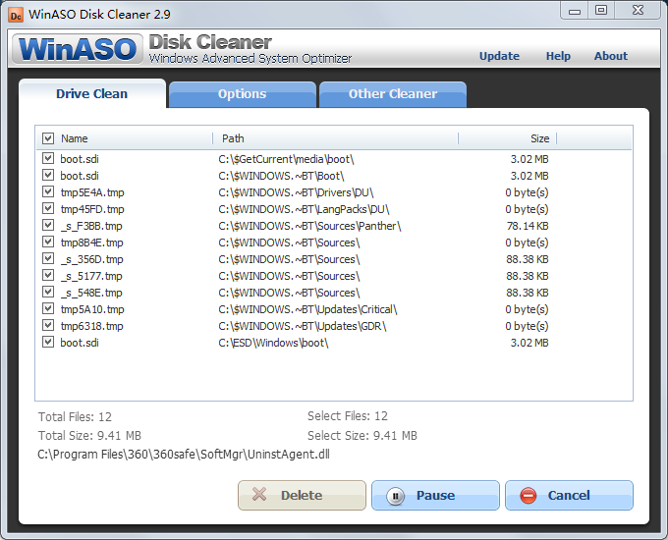Select the tmp8B4E.tmp file name
Screen dimensions: 668x540
click(92, 243)
